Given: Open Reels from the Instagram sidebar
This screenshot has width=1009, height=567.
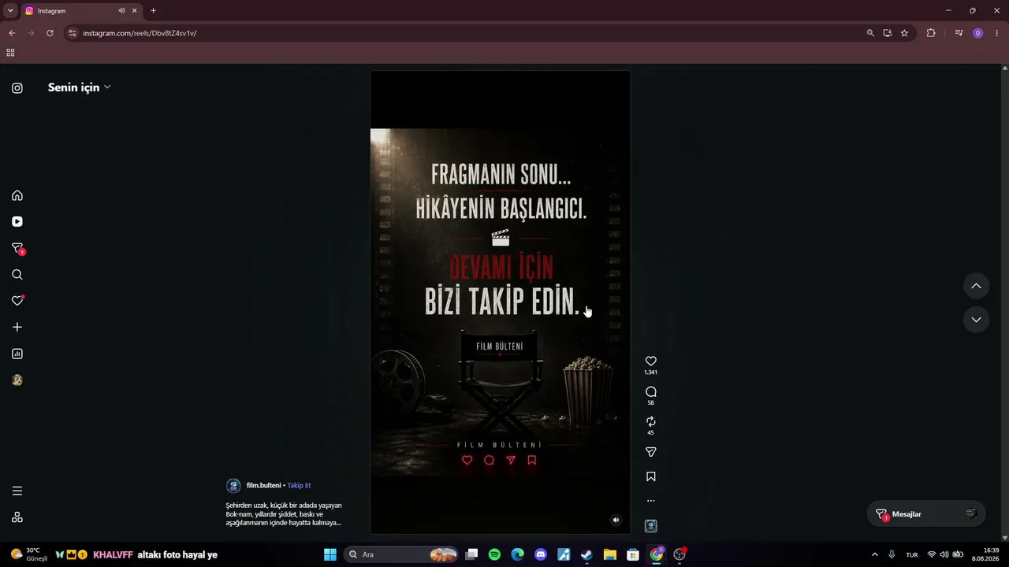Looking at the screenshot, I should click(17, 222).
